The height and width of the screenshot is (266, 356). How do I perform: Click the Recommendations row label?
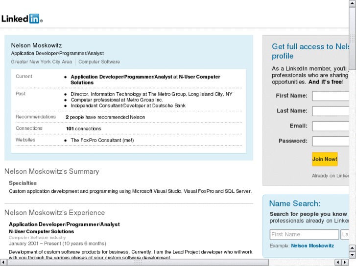tap(36, 117)
